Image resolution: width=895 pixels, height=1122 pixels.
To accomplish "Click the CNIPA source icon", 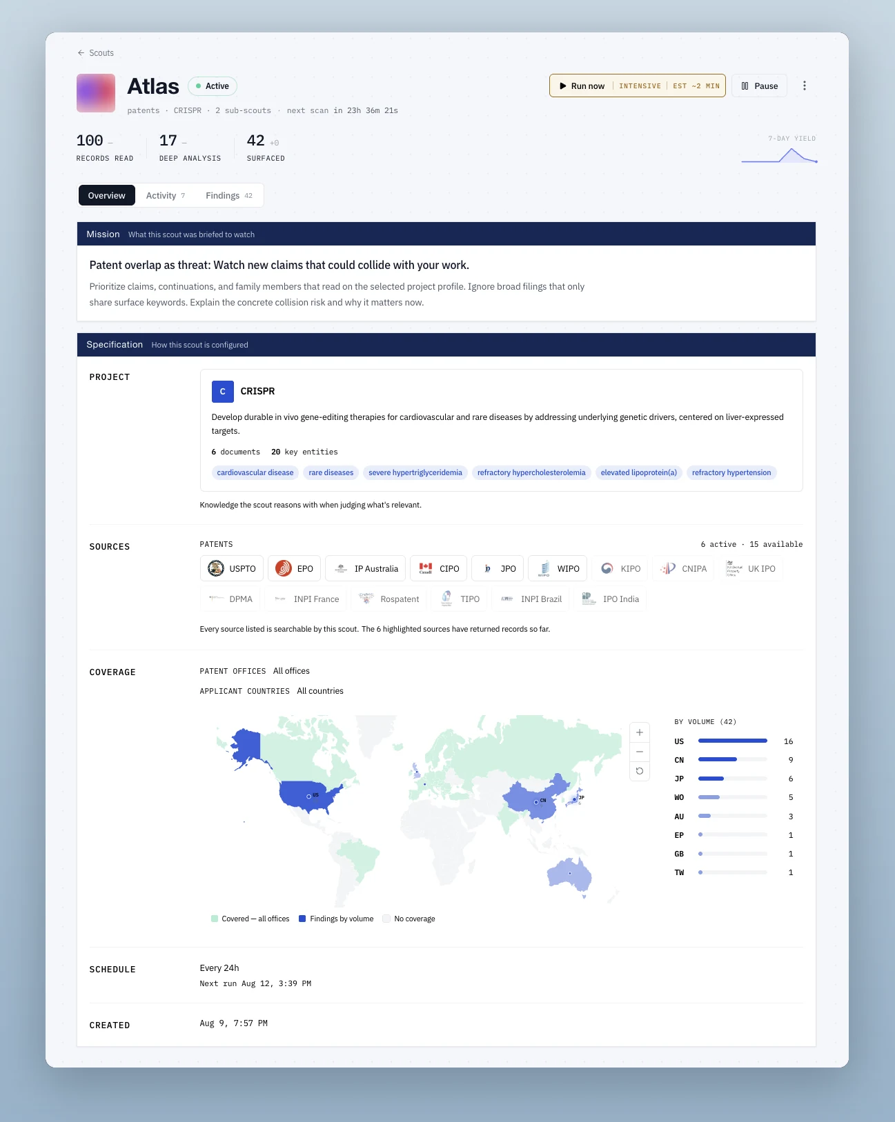I will click(668, 568).
